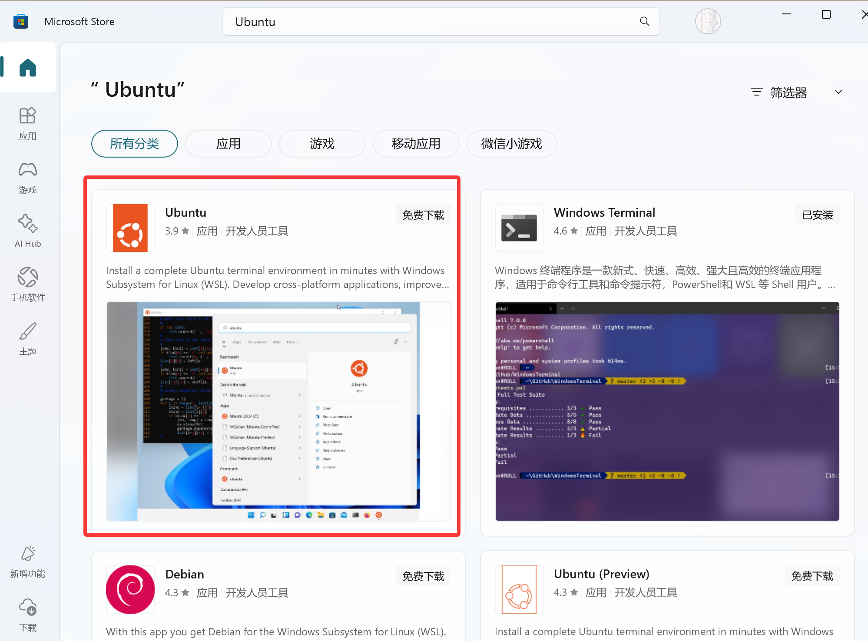
Task: Click the Microsoft Store logo icon
Action: click(21, 21)
